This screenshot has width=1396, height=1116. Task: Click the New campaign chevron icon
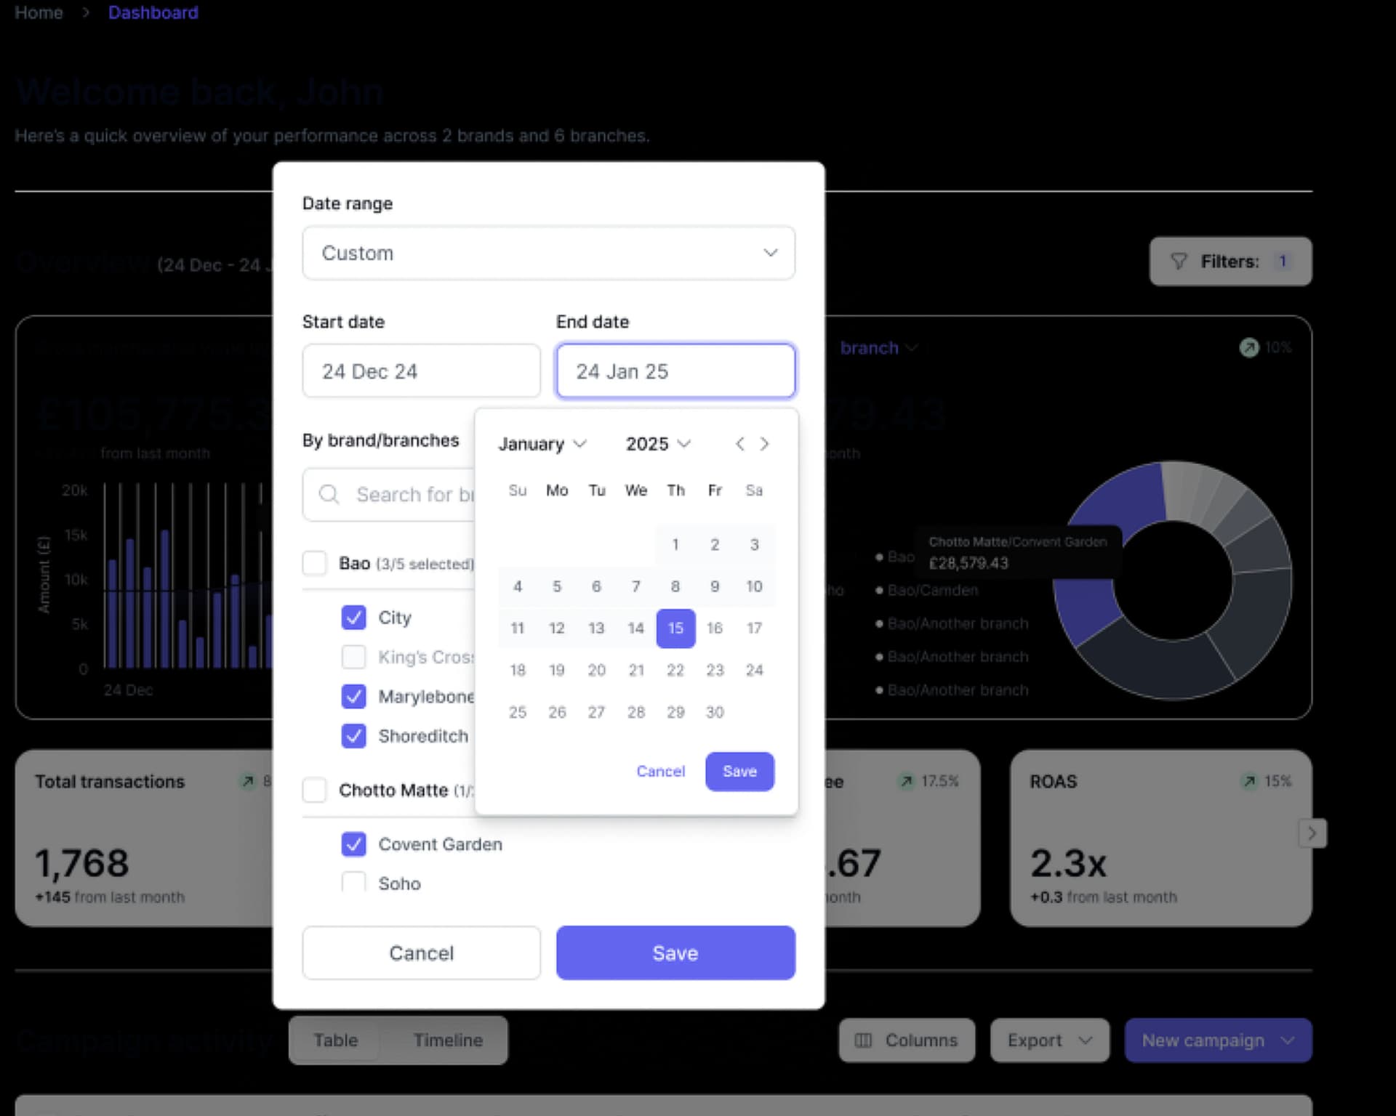1287,1040
